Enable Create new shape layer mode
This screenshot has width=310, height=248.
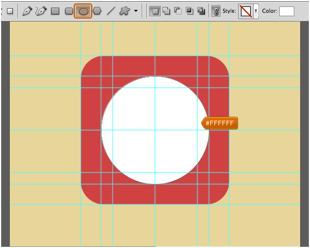(155, 11)
